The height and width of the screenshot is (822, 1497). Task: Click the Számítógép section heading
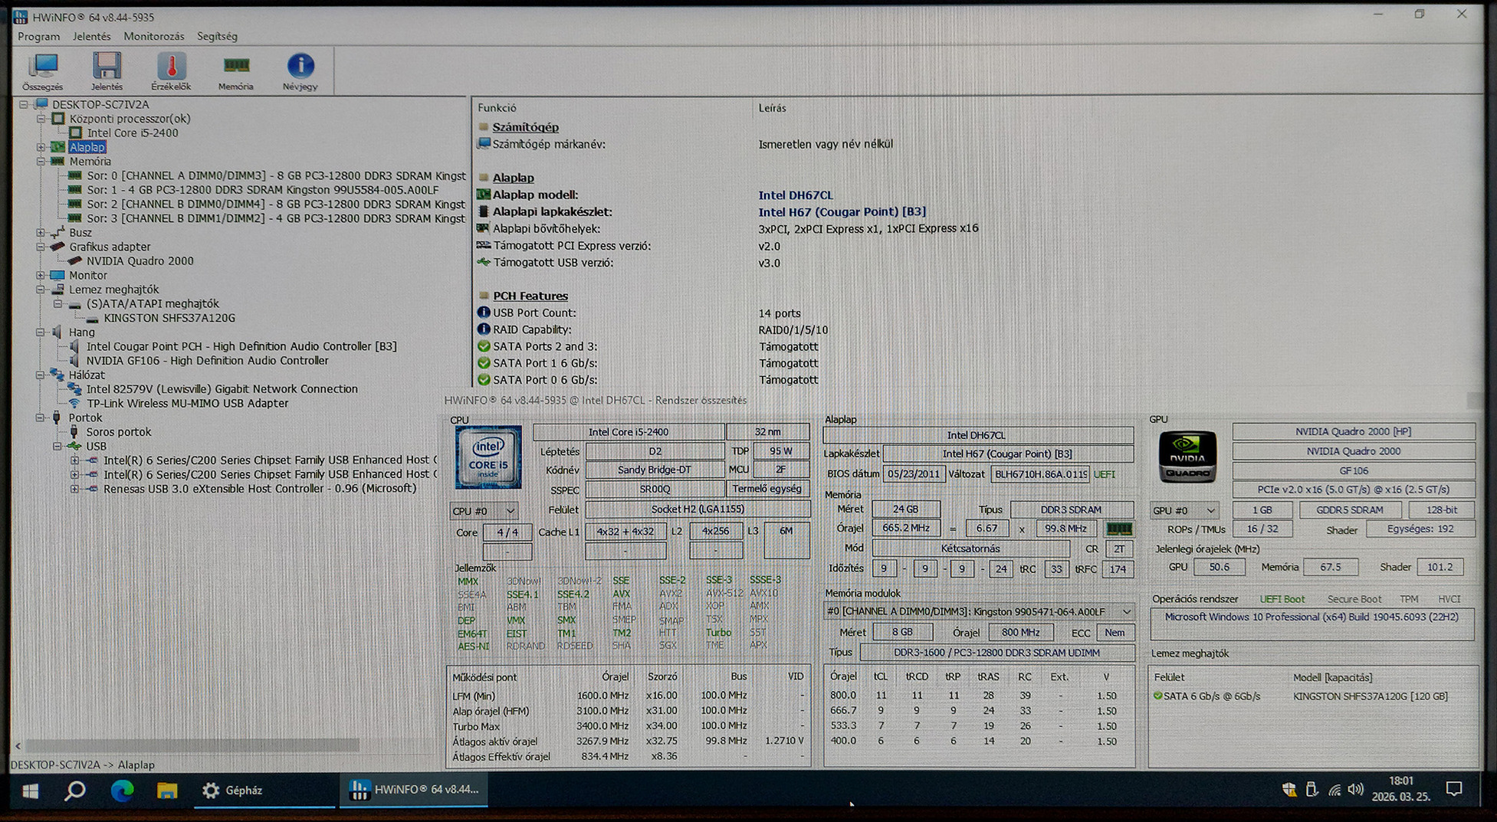(525, 127)
